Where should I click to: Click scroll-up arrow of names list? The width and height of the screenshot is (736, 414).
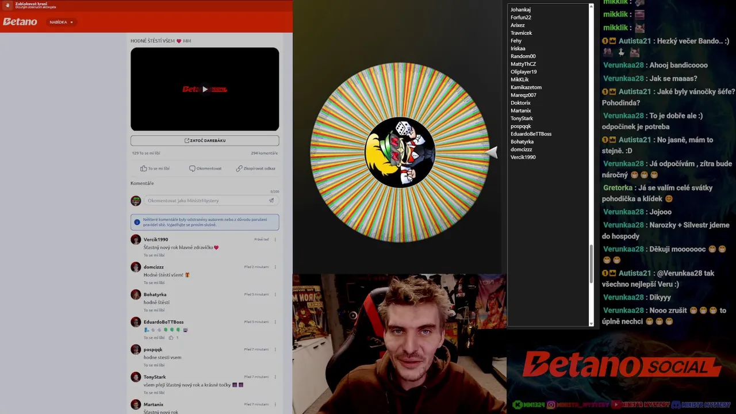tap(591, 7)
